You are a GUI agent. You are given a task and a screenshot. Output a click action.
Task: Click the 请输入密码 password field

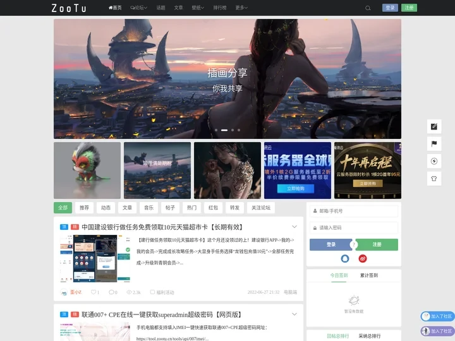[x=354, y=228]
